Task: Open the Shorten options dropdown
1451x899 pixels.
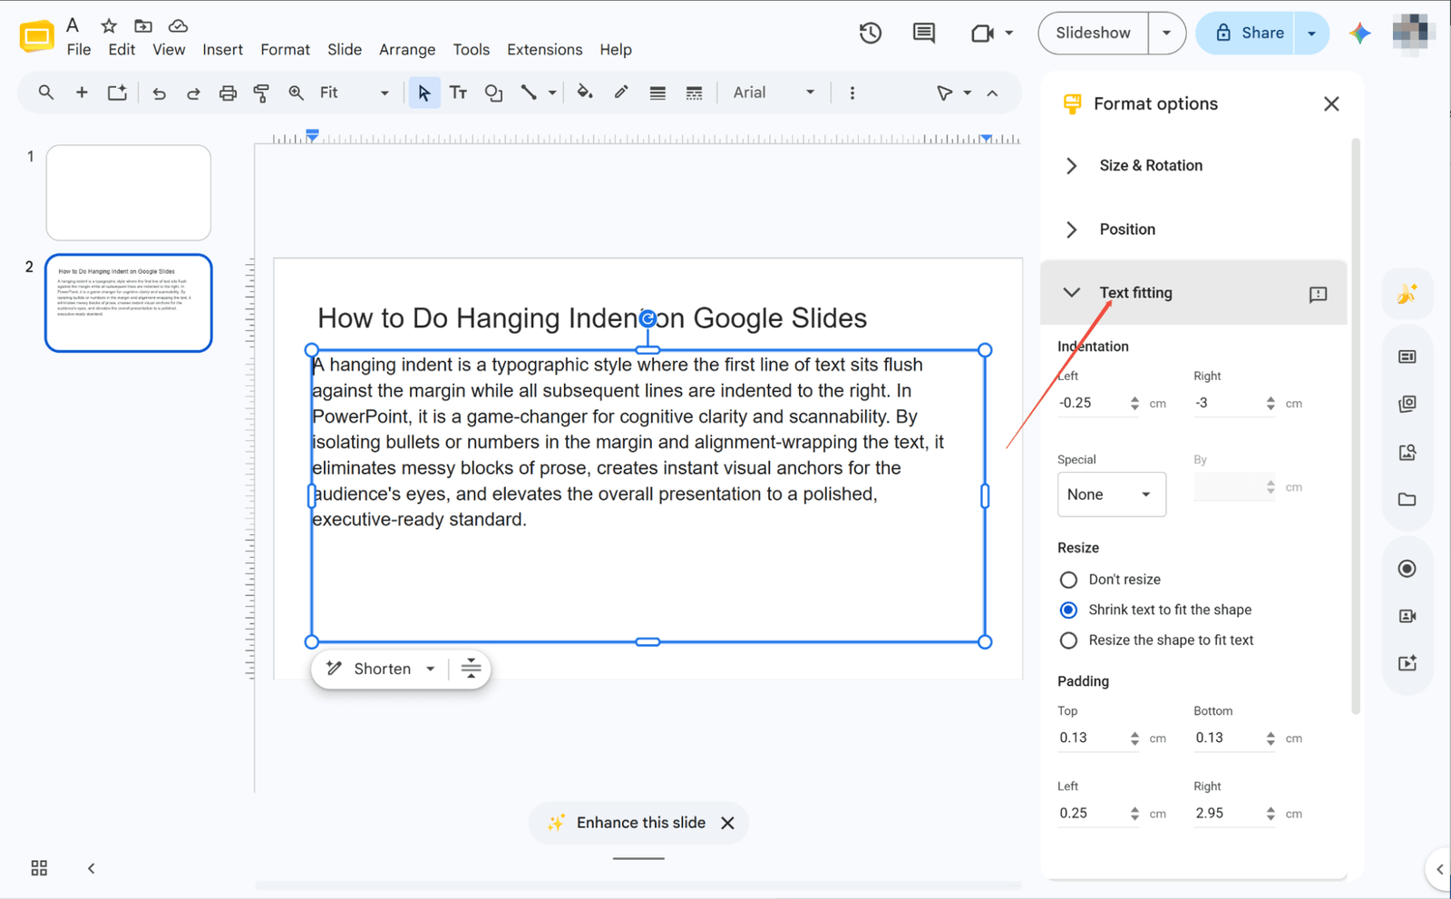Action: pos(431,669)
